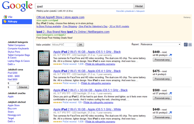
Task: Click Porovnat ceny for $475 iPad
Action: pyautogui.click(x=162, y=79)
